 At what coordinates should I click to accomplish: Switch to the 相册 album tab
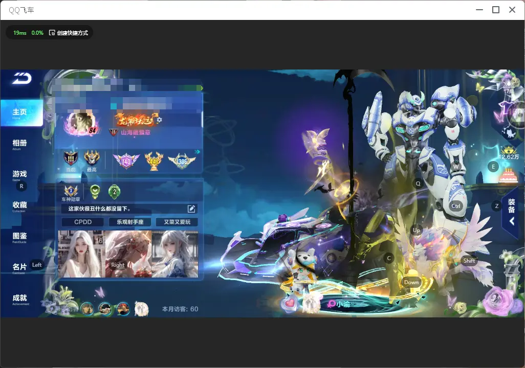(x=19, y=144)
